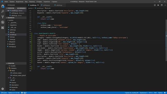Click the UTF-8 encoding selector
167x94 pixels.
(151, 93)
